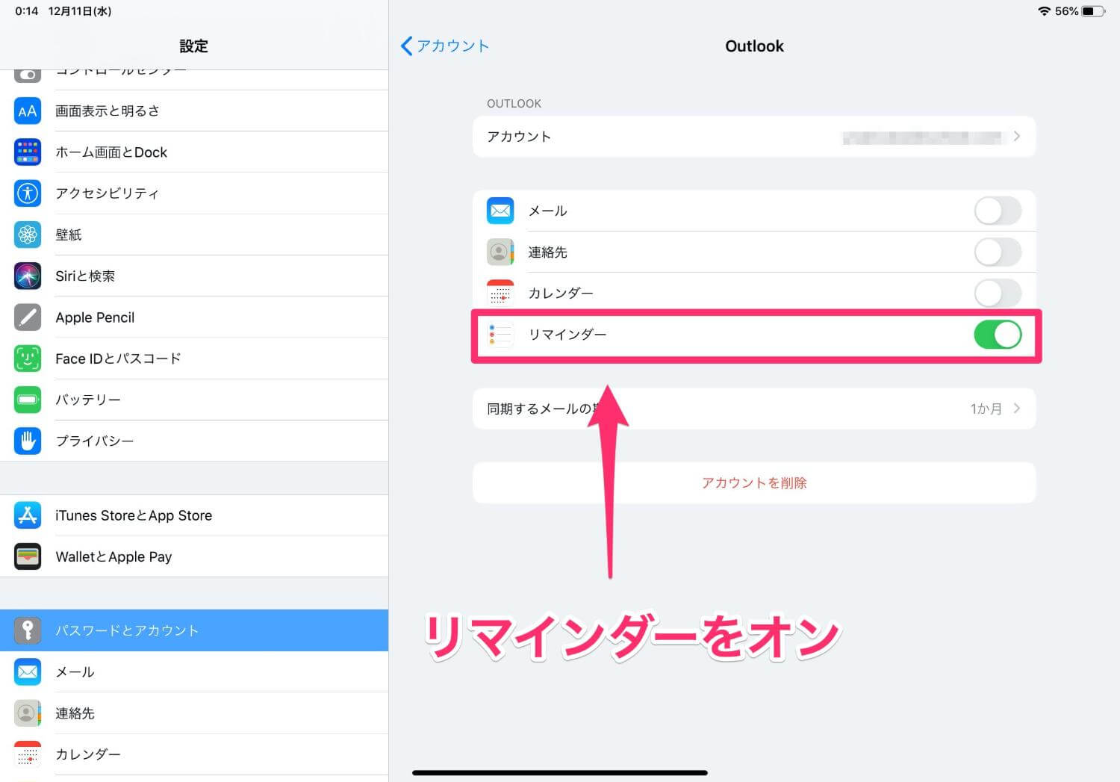Tap the key icon for Passwords & Accounts
This screenshot has height=782, width=1120.
[x=28, y=630]
